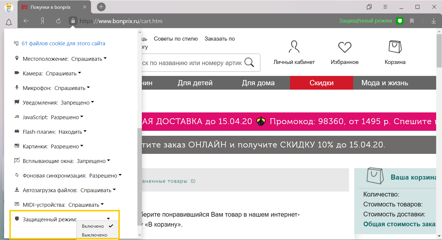
Task: Reload the bonprix cart page
Action: 58,21
